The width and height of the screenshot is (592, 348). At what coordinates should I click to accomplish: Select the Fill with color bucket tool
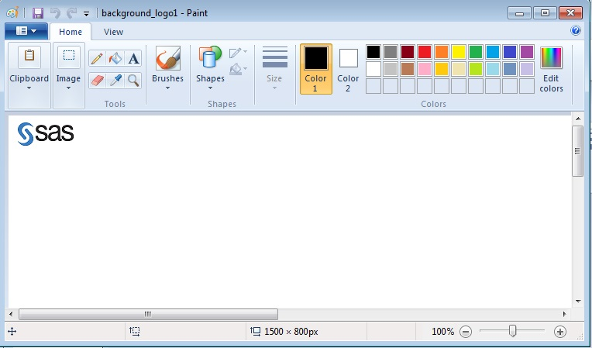[115, 59]
